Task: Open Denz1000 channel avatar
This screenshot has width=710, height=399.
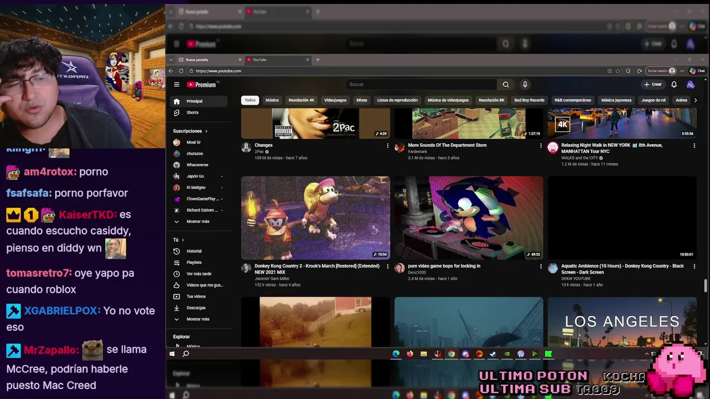Action: [399, 268]
